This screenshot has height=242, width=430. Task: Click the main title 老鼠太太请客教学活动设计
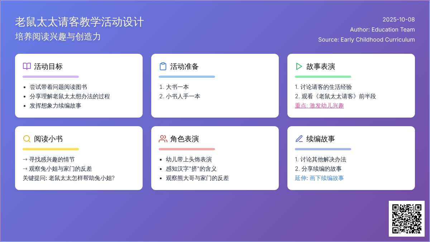point(79,22)
